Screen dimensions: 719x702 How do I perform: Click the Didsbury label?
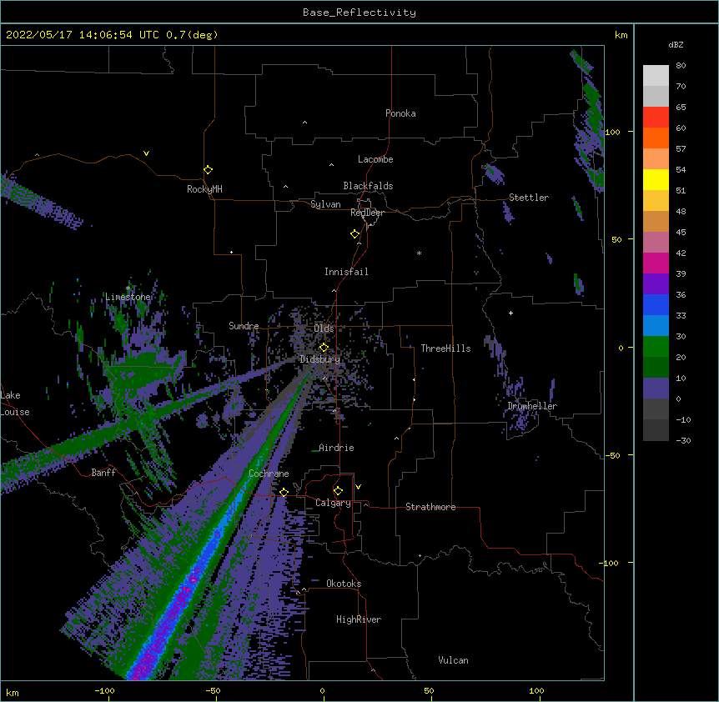pyautogui.click(x=320, y=359)
